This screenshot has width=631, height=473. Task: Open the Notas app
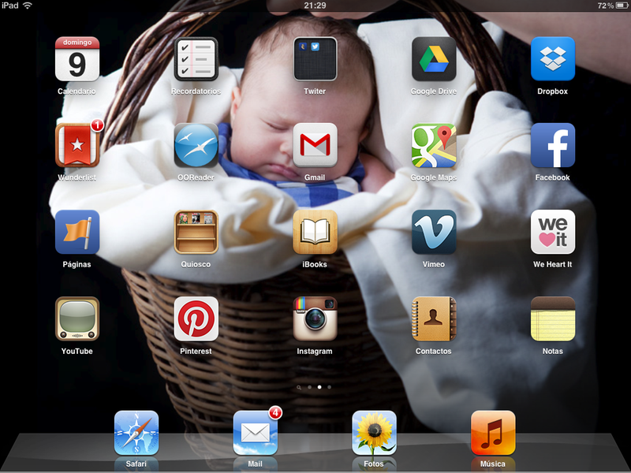click(x=553, y=319)
